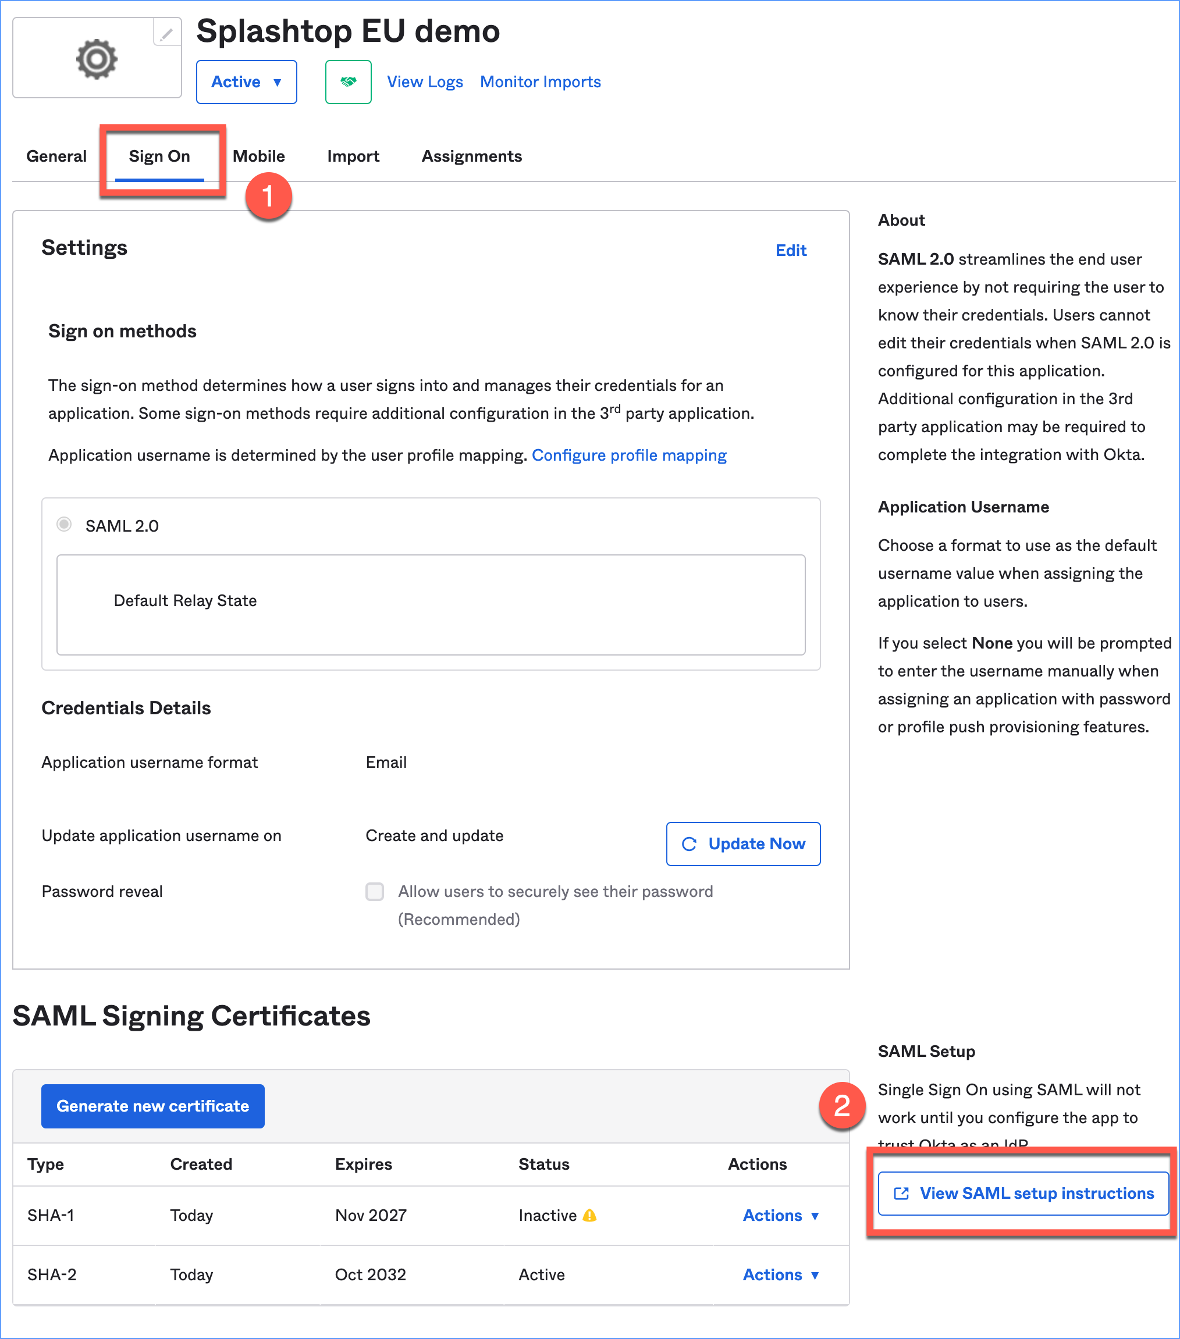This screenshot has height=1339, width=1180.
Task: Open Configure profile mapping link
Action: (x=629, y=455)
